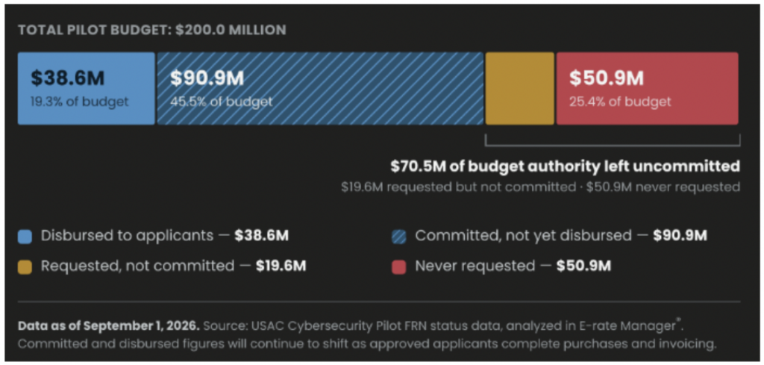Click the Total Pilot Budget heading
The height and width of the screenshot is (365, 764).
[152, 30]
